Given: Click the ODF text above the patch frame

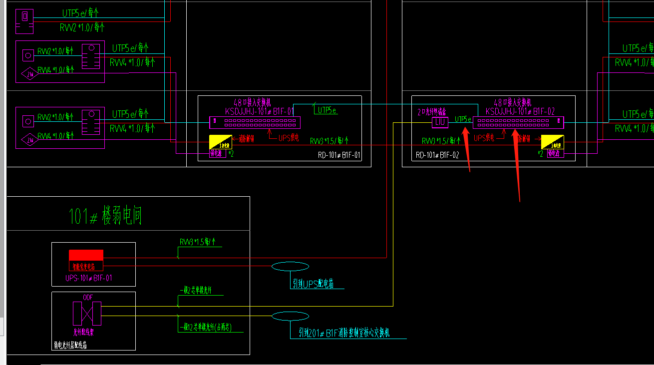Looking at the screenshot, I should click(x=87, y=297).
